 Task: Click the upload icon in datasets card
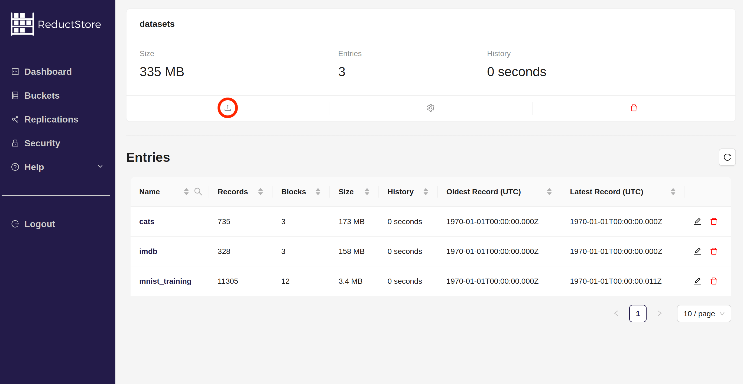228,108
